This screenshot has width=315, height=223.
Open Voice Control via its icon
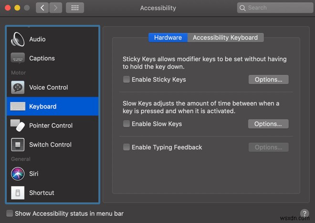click(x=18, y=87)
